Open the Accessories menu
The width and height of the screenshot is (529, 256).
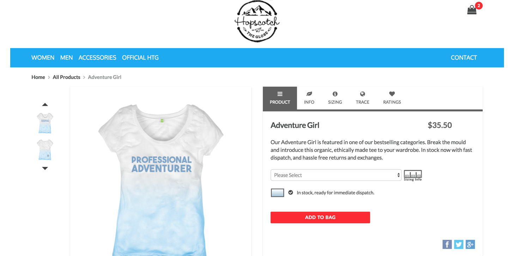tap(97, 58)
